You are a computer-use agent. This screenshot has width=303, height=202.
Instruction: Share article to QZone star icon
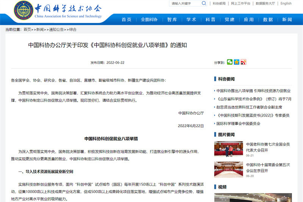(x=236, y=62)
